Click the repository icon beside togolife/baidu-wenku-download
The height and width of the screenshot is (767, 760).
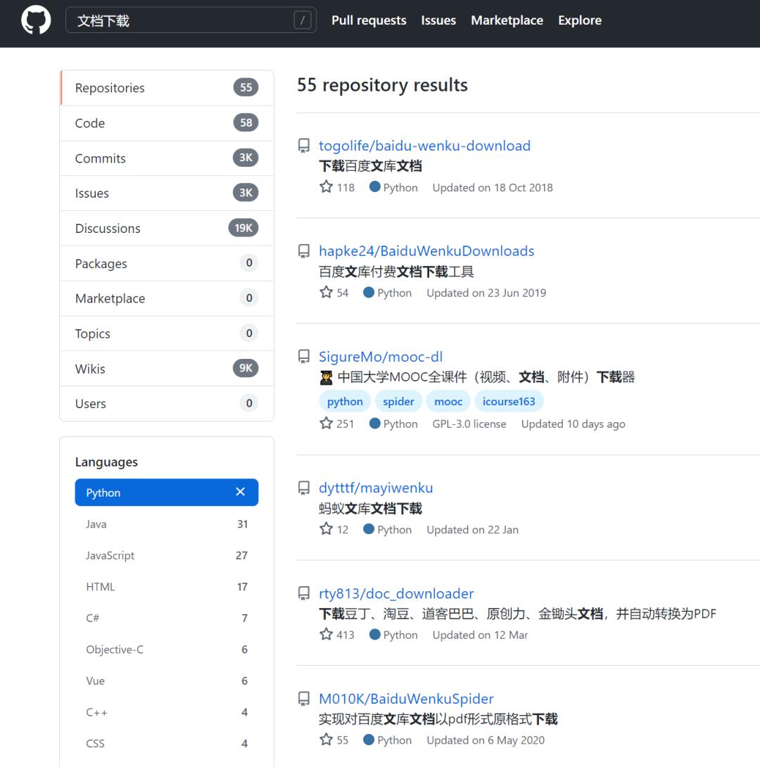[x=303, y=144]
